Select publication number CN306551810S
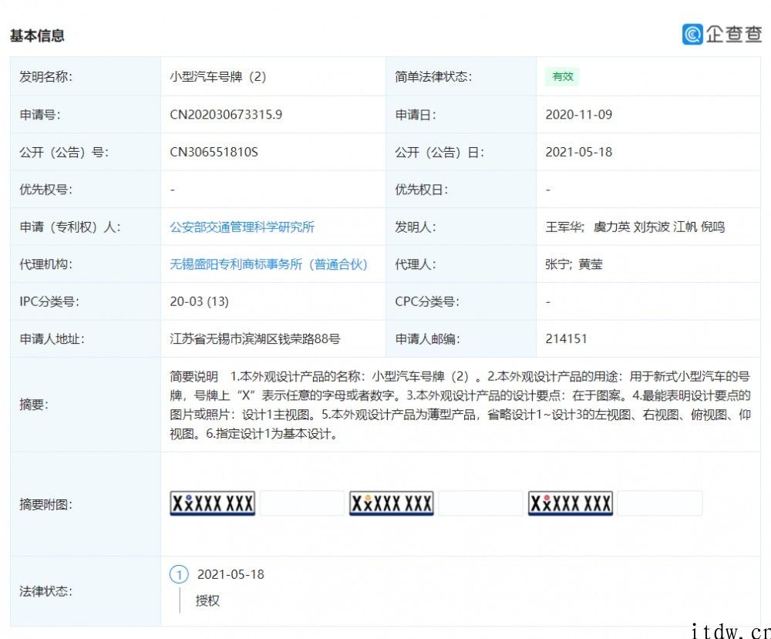 (x=214, y=152)
